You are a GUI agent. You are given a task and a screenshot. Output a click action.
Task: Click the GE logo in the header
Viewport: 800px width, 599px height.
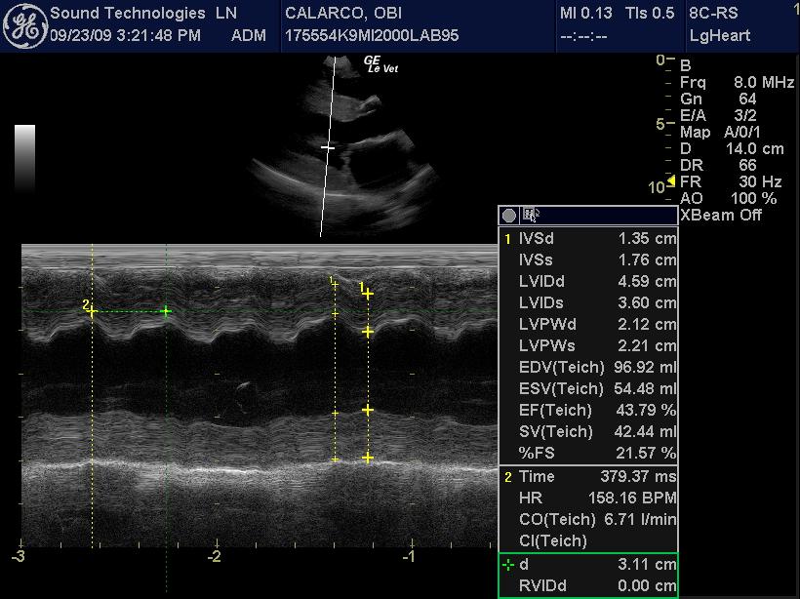24,26
